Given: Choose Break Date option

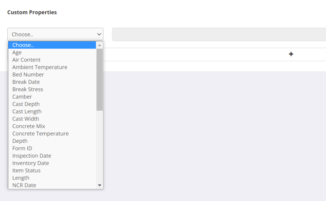Looking at the screenshot, I should 26,82.
